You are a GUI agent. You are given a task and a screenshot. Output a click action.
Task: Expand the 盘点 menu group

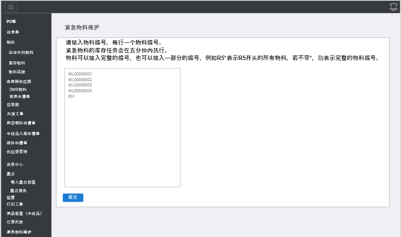(x=11, y=174)
